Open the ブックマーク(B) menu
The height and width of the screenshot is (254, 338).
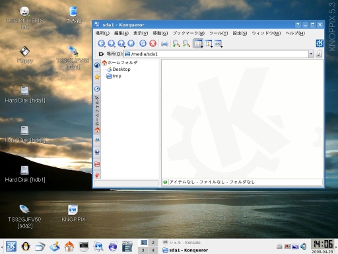[189, 33]
